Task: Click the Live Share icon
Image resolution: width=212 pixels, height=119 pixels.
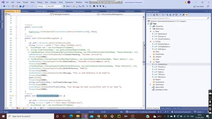Action: pos(194,6)
